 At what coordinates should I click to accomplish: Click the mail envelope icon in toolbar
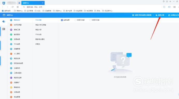[169, 7]
